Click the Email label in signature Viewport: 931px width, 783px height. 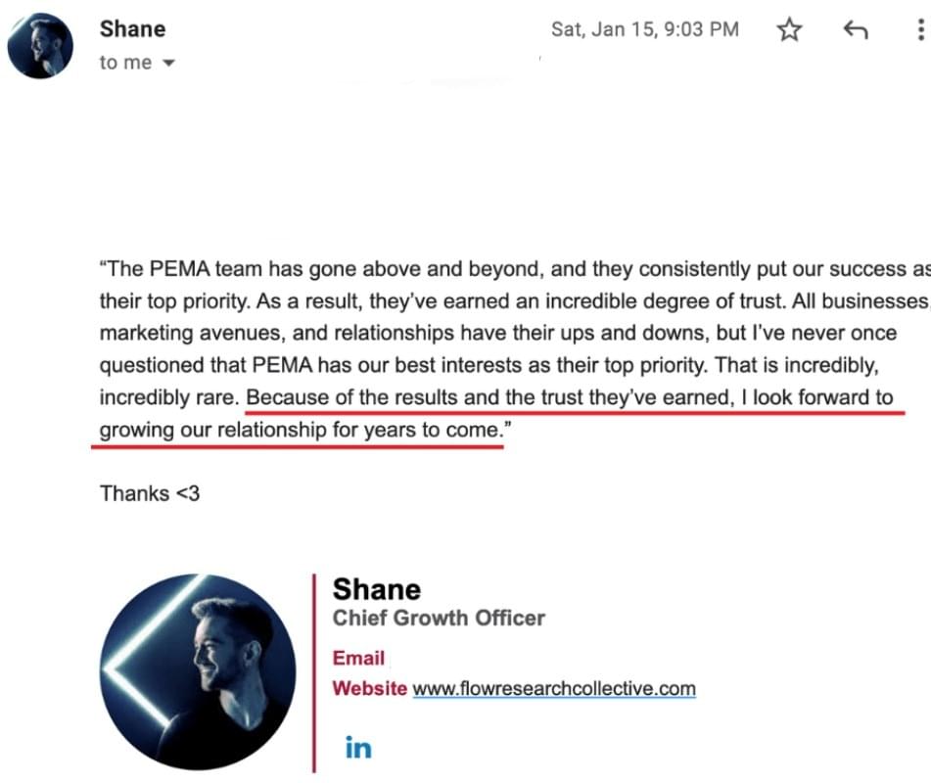pyautogui.click(x=358, y=658)
